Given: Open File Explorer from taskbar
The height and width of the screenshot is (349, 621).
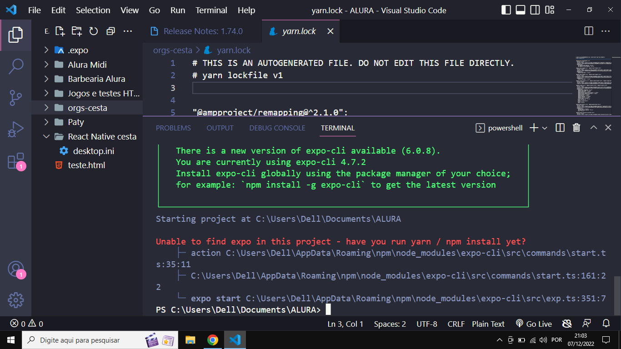Looking at the screenshot, I should coord(190,340).
